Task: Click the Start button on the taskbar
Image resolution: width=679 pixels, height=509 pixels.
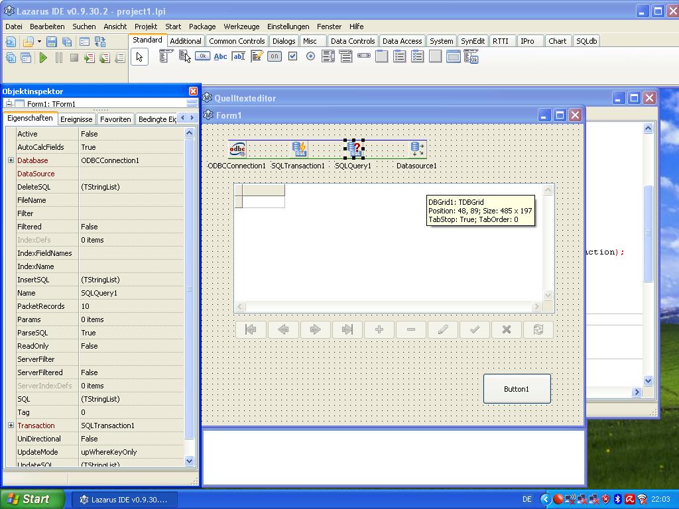Action: tap(32, 499)
